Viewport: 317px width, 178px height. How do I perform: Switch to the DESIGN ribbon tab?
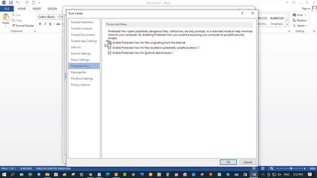pyautogui.click(x=52, y=9)
